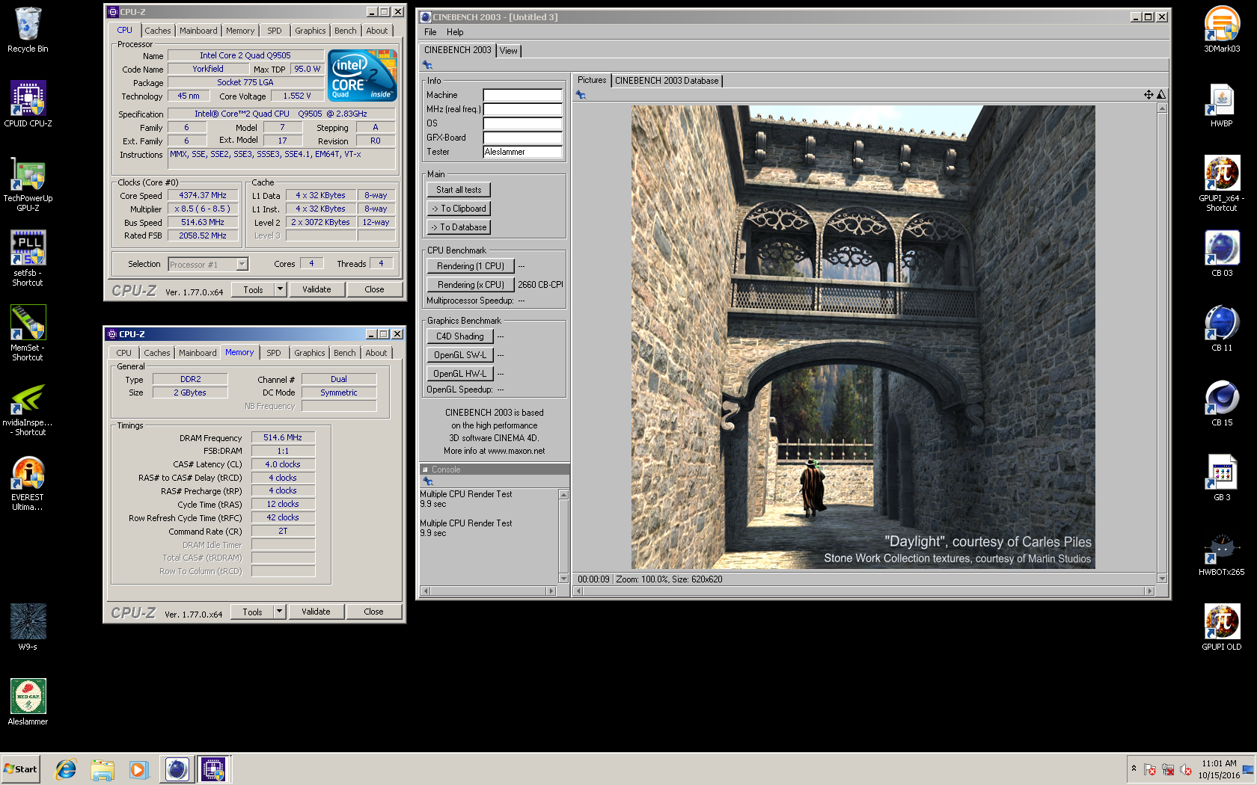Switch to the CPU-Z taskbar button
The height and width of the screenshot is (785, 1257).
pyautogui.click(x=214, y=769)
